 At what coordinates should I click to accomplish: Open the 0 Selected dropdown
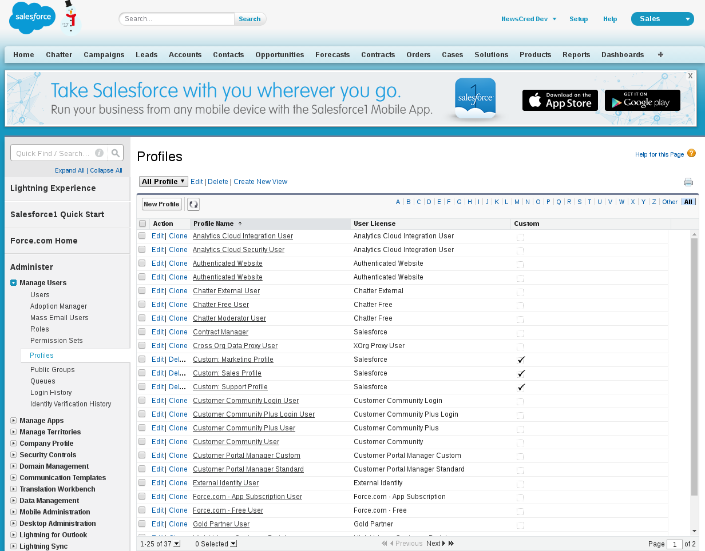pos(216,544)
